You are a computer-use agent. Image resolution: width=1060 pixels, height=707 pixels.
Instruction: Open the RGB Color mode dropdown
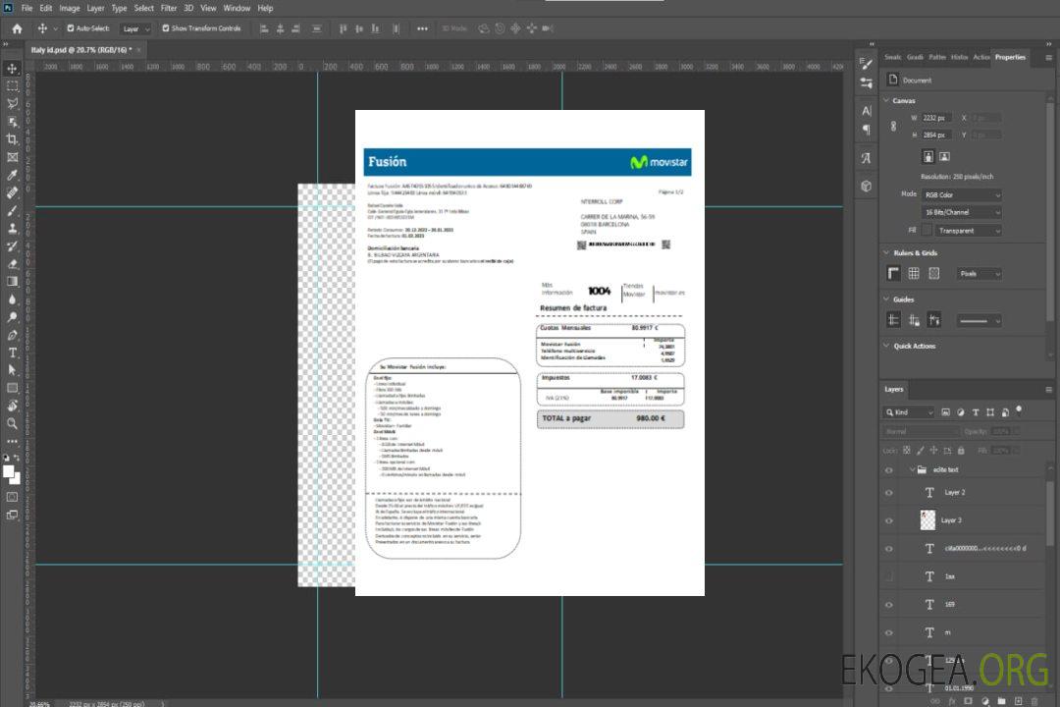click(962, 195)
